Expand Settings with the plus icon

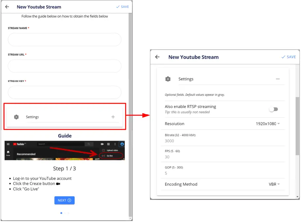pos(113,117)
